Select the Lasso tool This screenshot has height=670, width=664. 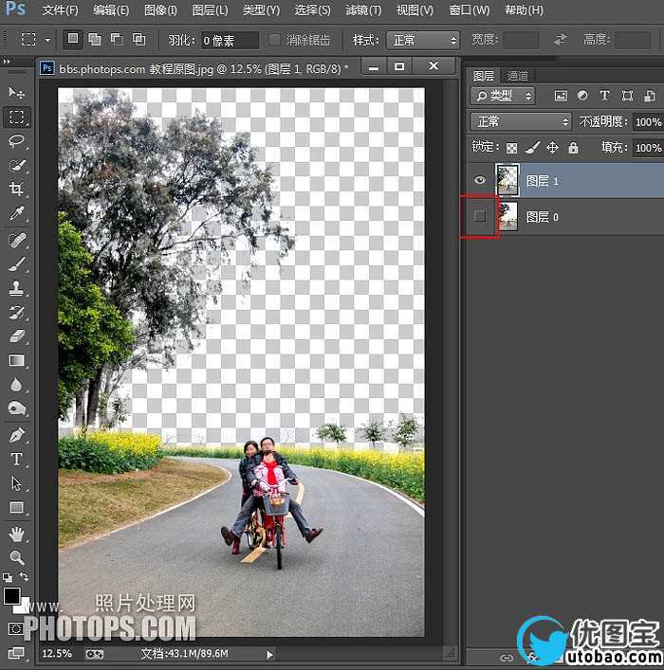(x=16, y=140)
